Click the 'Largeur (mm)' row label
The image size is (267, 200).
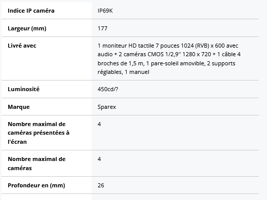click(x=27, y=28)
